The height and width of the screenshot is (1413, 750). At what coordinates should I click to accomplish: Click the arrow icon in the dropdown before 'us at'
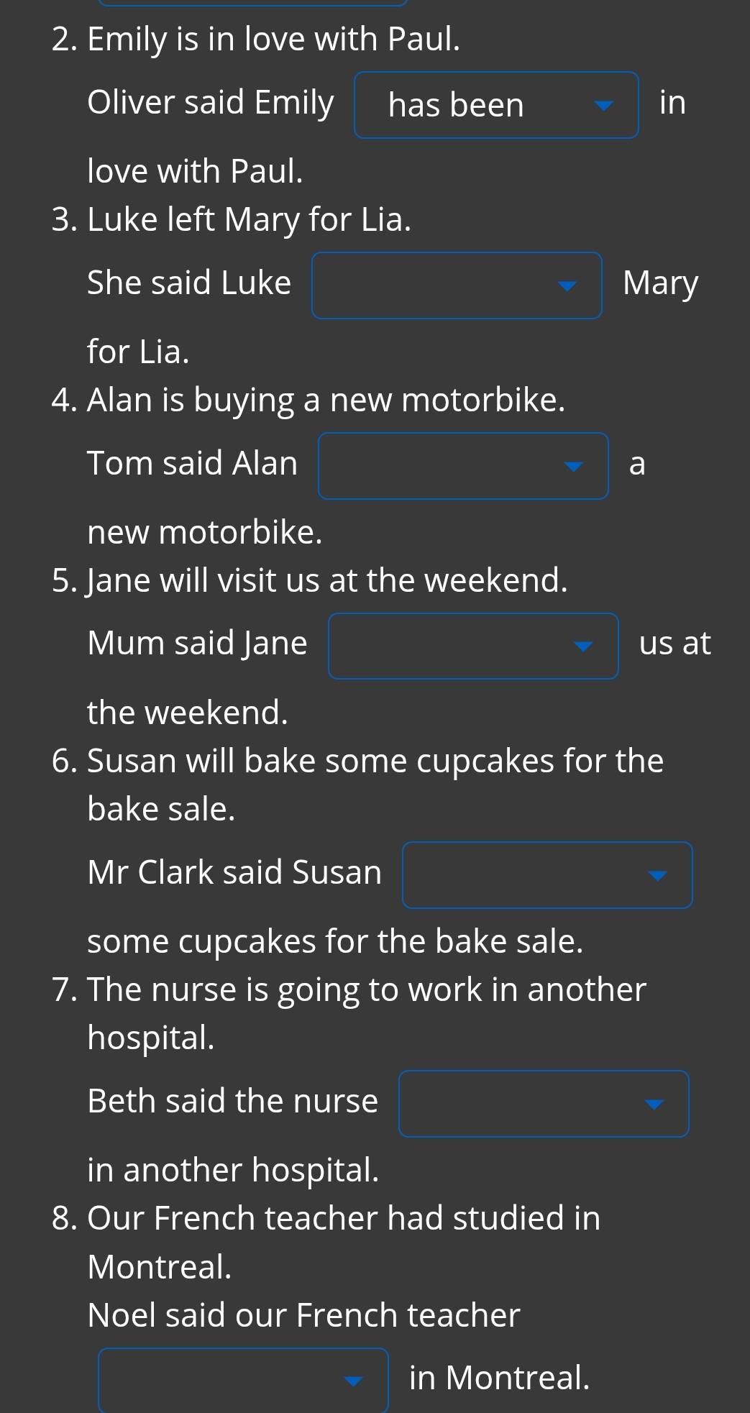tap(583, 646)
